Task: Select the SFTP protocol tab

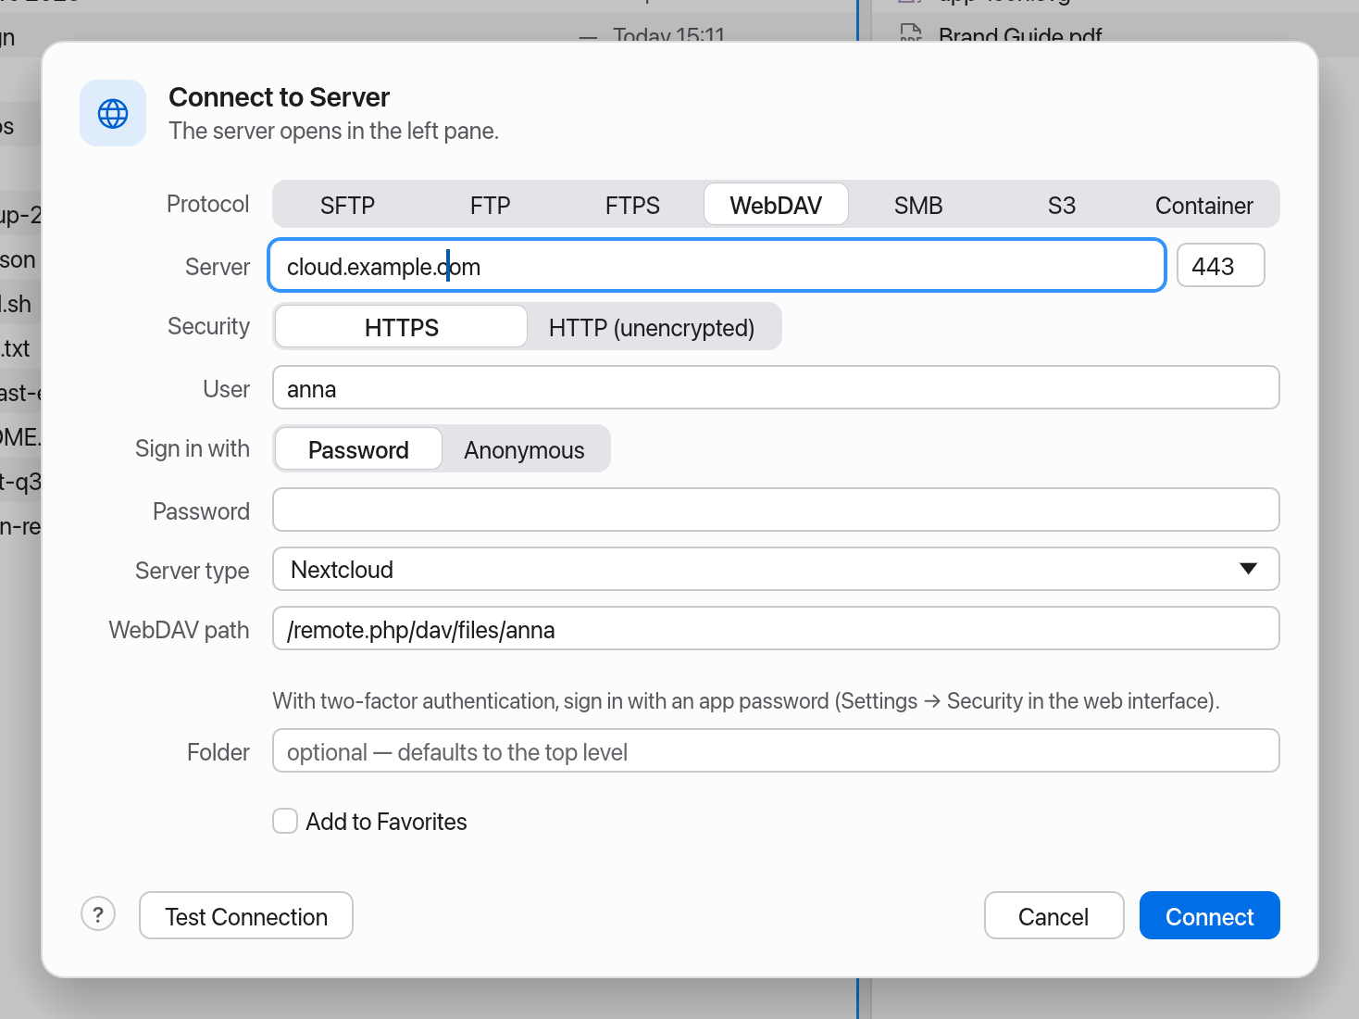Action: [x=347, y=205]
